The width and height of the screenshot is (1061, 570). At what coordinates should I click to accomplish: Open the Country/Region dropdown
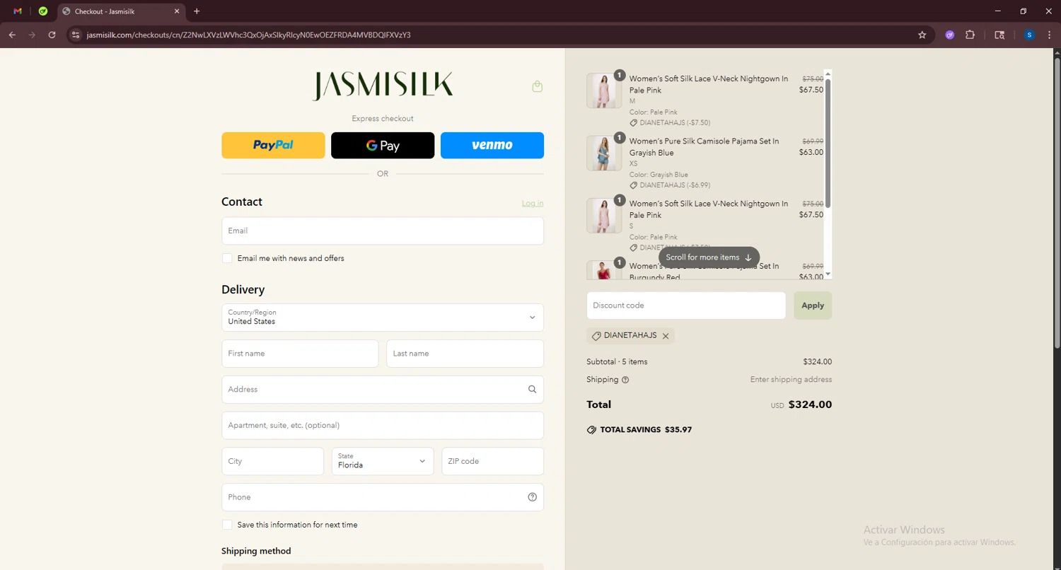click(x=383, y=318)
